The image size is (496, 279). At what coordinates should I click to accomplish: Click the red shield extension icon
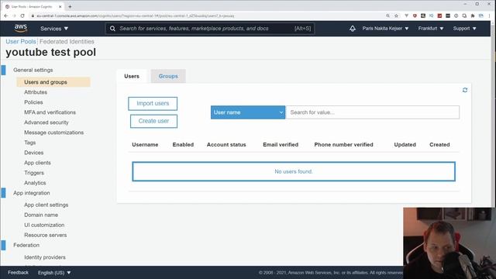pyautogui.click(x=415, y=15)
